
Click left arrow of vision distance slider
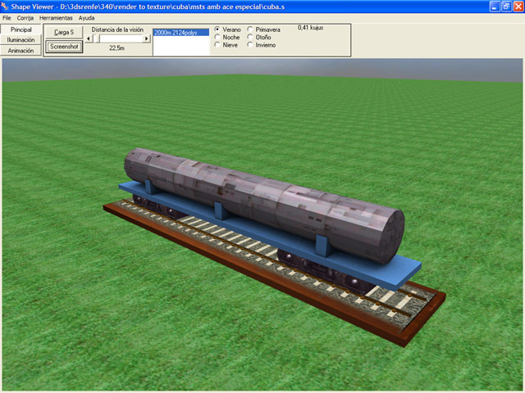(x=89, y=38)
